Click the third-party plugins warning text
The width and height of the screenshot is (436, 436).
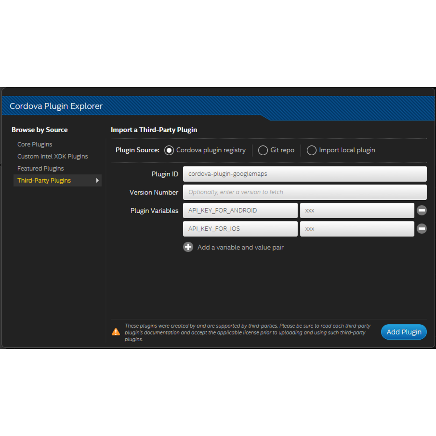248,332
